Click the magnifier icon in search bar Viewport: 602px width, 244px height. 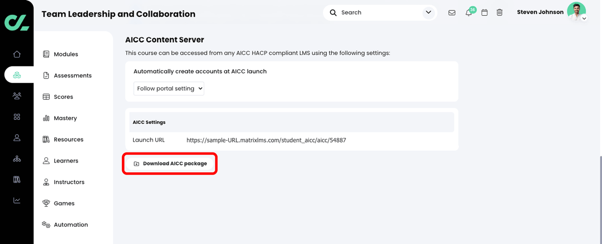[x=333, y=13]
